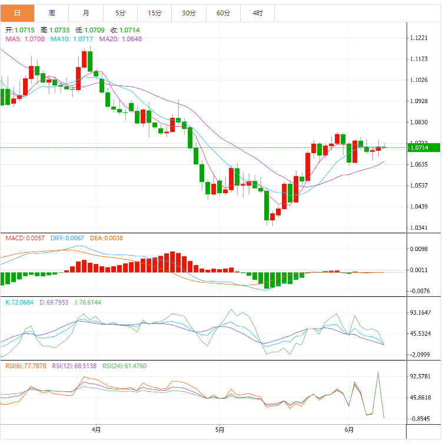The height and width of the screenshot is (443, 446).
Task: Click the 高:1.0733 high price value
Action: click(x=55, y=30)
